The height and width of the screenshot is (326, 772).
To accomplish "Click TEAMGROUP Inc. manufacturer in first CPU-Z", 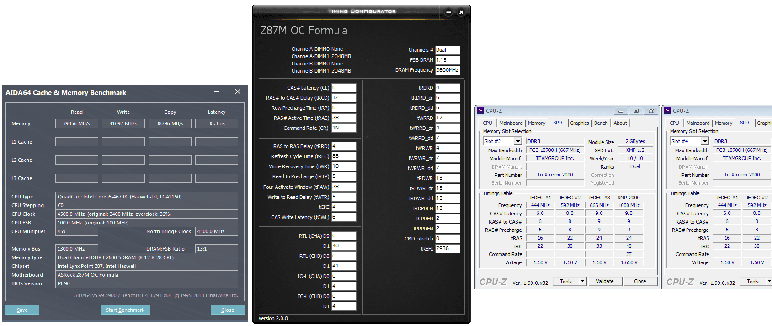I will click(x=555, y=158).
